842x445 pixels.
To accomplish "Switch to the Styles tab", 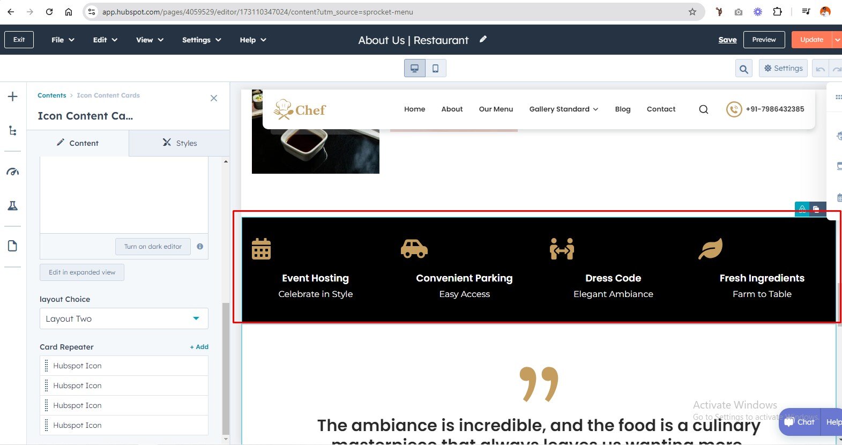I will pyautogui.click(x=180, y=143).
